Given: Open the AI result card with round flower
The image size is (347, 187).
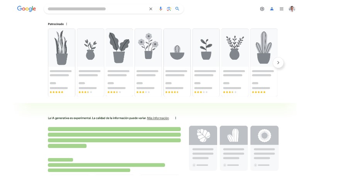Looking at the screenshot, I should [264, 148].
